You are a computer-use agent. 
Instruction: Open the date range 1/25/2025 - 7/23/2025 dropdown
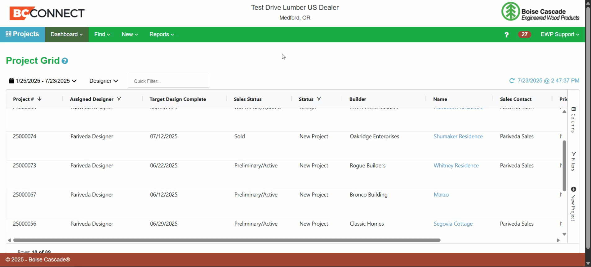(43, 81)
